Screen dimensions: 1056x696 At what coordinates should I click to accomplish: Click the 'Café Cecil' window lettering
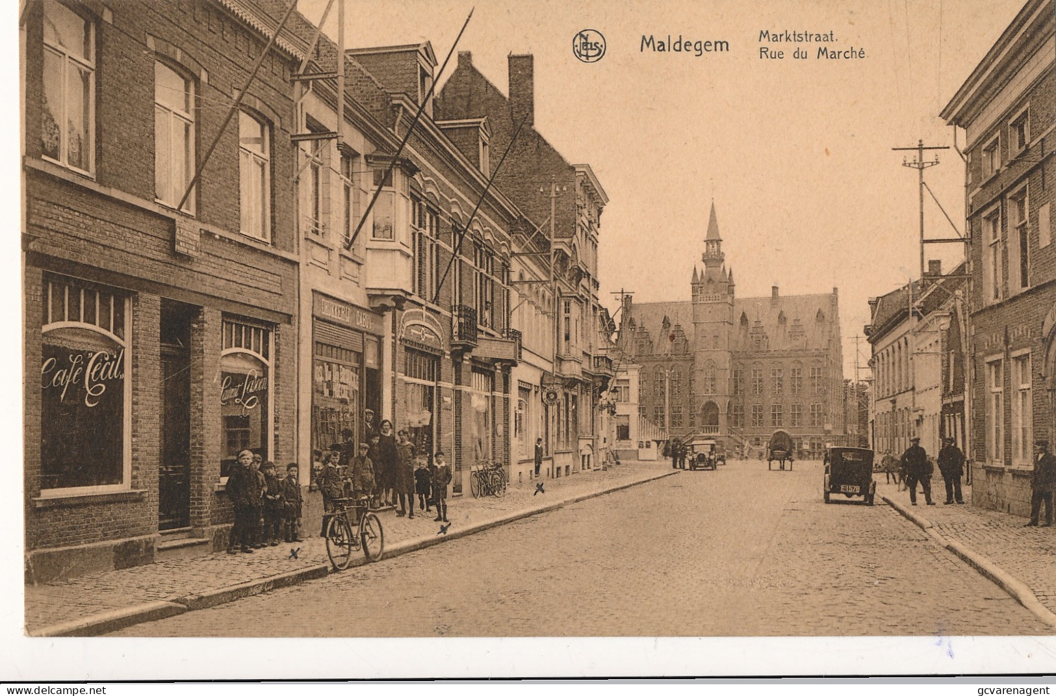83,379
